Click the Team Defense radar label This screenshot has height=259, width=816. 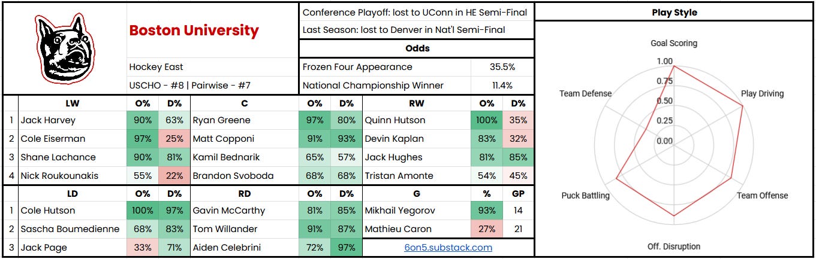coord(585,93)
